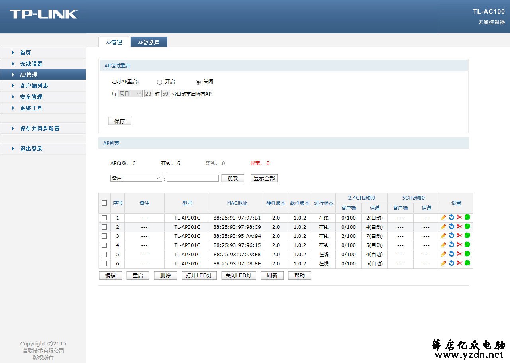Click the minute field showing 59
Image resolution: width=510 pixels, height=363 pixels.
pyautogui.click(x=166, y=94)
